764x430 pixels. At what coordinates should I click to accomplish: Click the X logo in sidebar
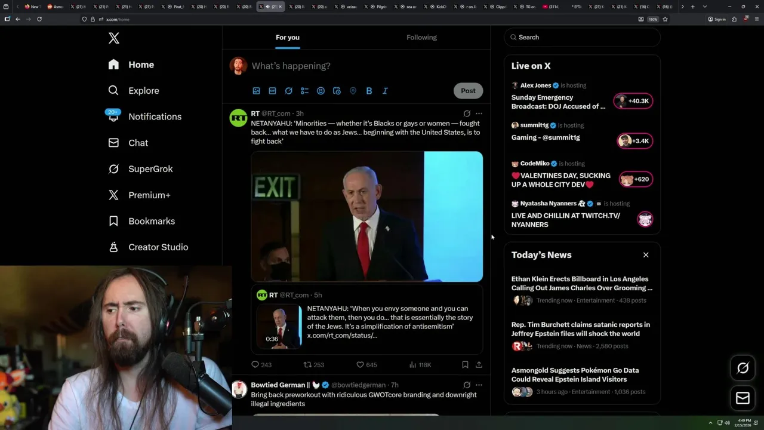pyautogui.click(x=114, y=38)
